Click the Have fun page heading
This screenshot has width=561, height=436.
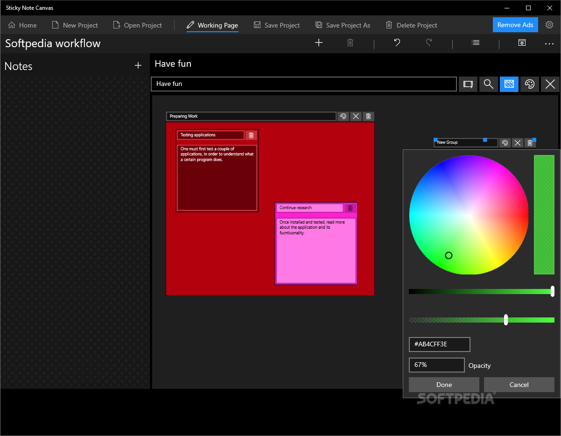click(173, 63)
